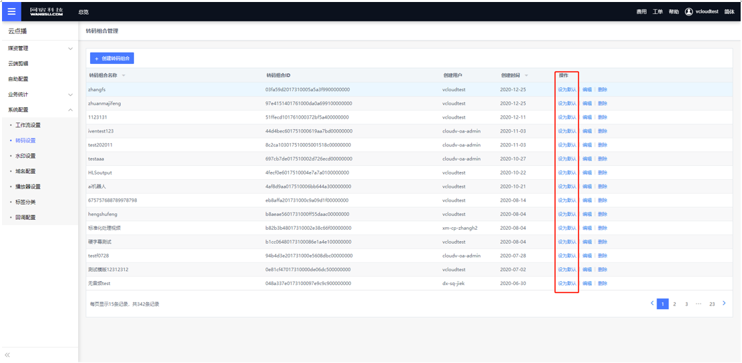This screenshot has width=742, height=363.
Task: Click the Wangsu logo in the header
Action: tap(47, 11)
